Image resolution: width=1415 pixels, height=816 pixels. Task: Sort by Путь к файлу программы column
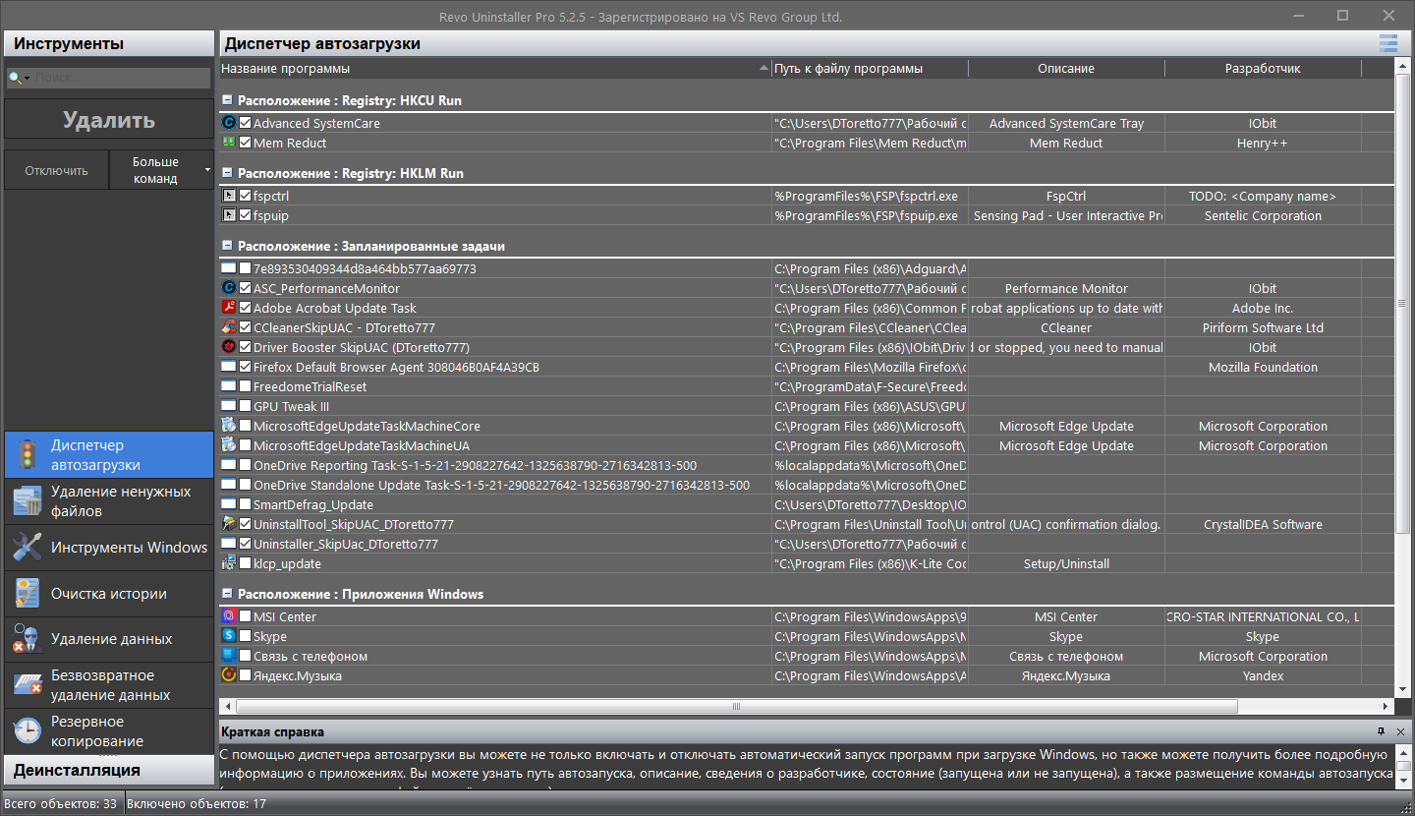(x=870, y=68)
